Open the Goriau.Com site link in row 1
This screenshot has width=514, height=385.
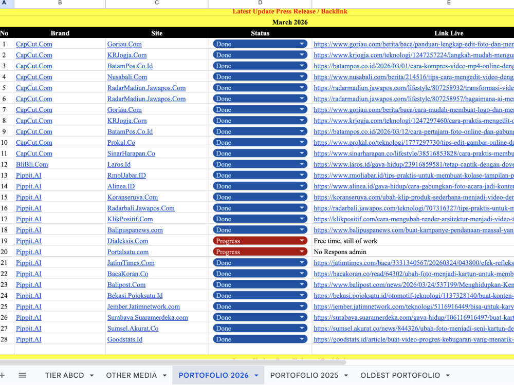tap(124, 44)
